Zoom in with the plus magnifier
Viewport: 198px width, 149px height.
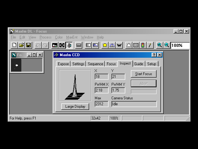160,45
